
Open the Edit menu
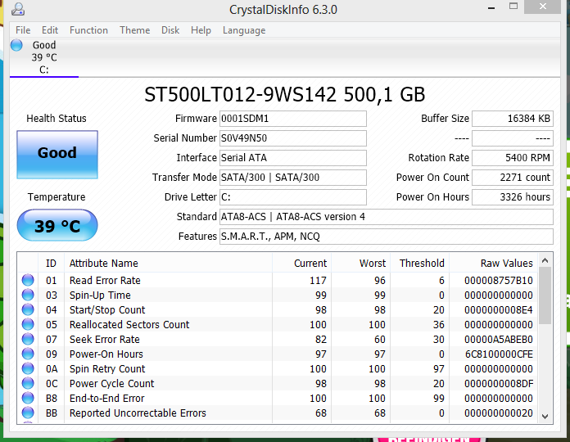tap(50, 30)
